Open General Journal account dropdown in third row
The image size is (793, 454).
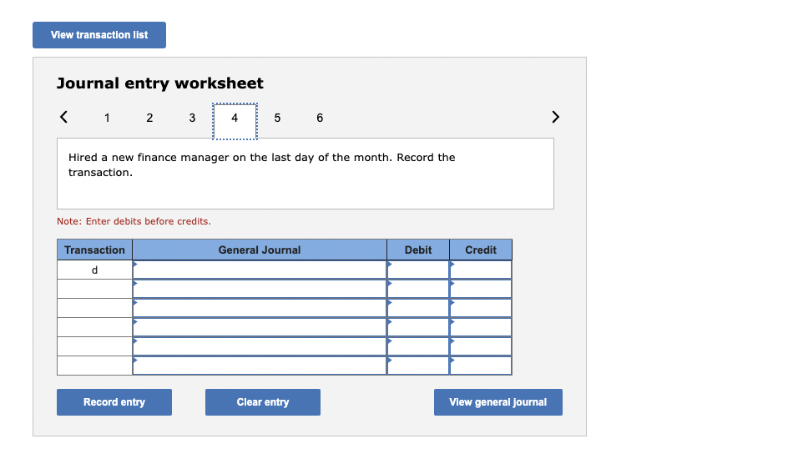[x=260, y=308]
